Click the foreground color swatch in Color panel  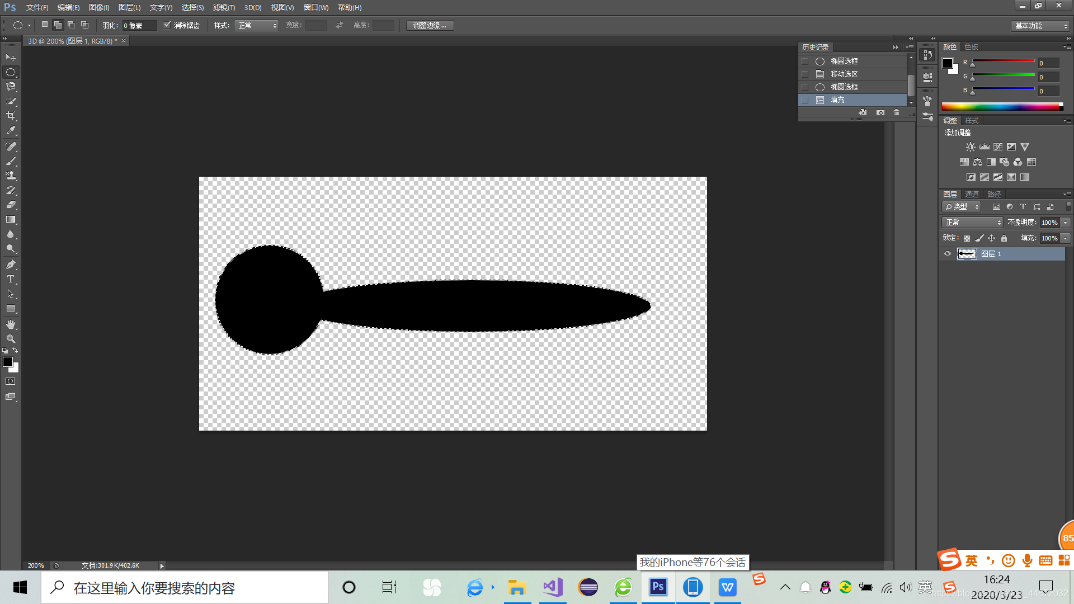pyautogui.click(x=948, y=63)
